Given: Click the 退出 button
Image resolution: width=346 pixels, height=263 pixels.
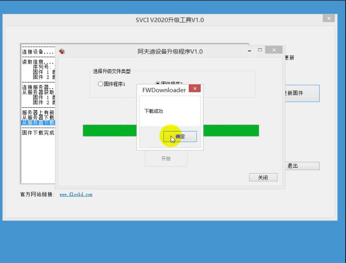Looking at the screenshot, I should 302,166.
